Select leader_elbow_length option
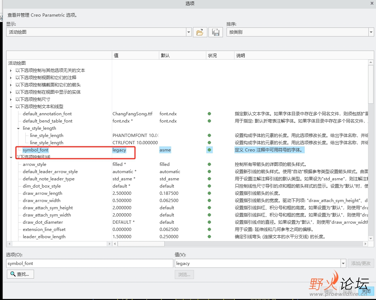This screenshot has width=376, height=300. click(x=44, y=236)
